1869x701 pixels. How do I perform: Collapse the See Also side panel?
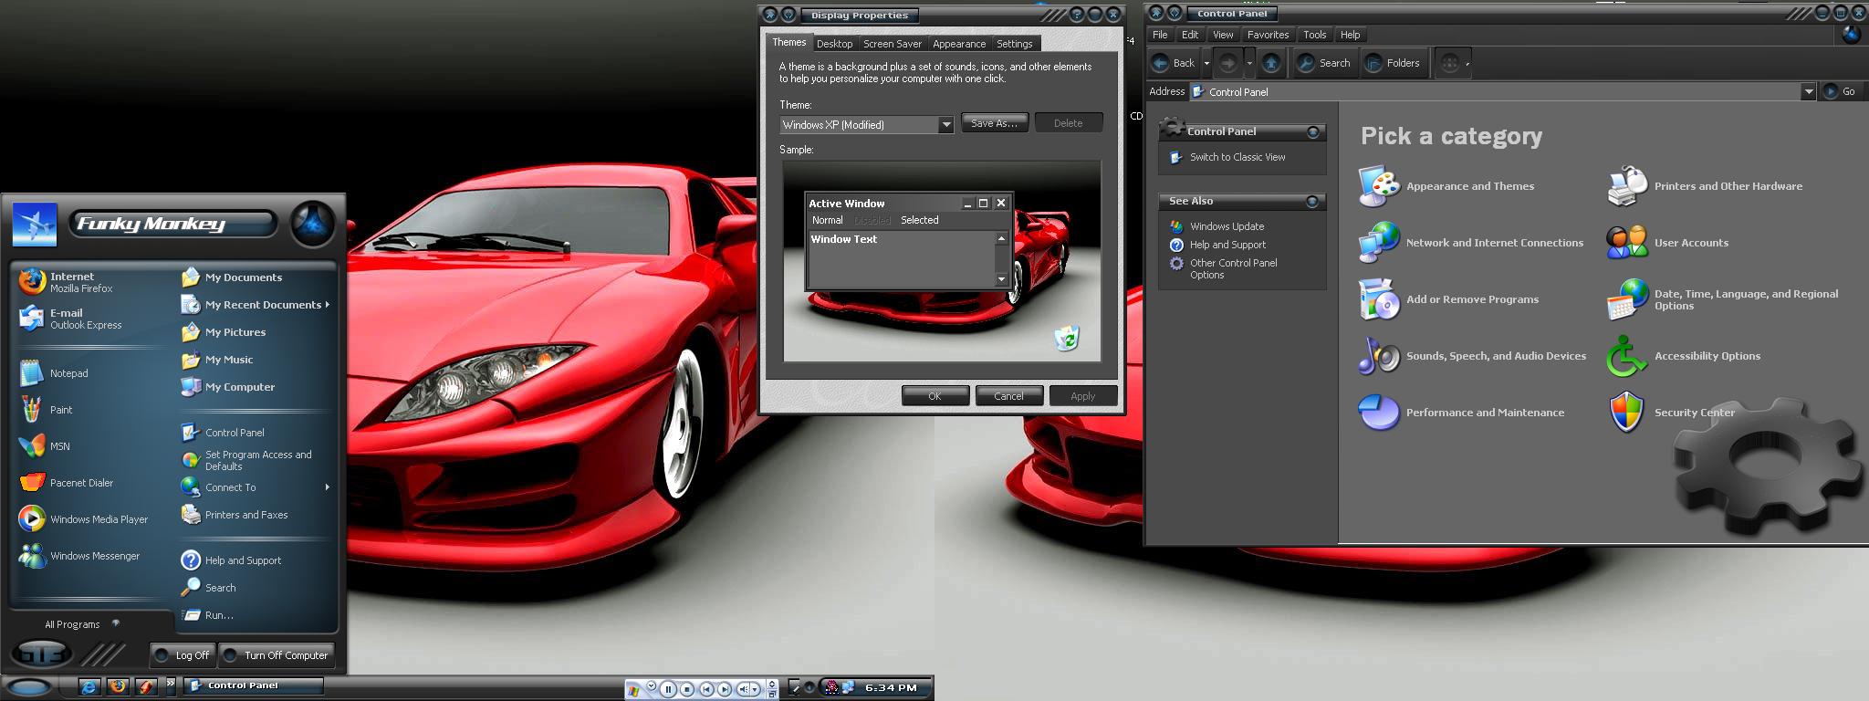tap(1312, 202)
